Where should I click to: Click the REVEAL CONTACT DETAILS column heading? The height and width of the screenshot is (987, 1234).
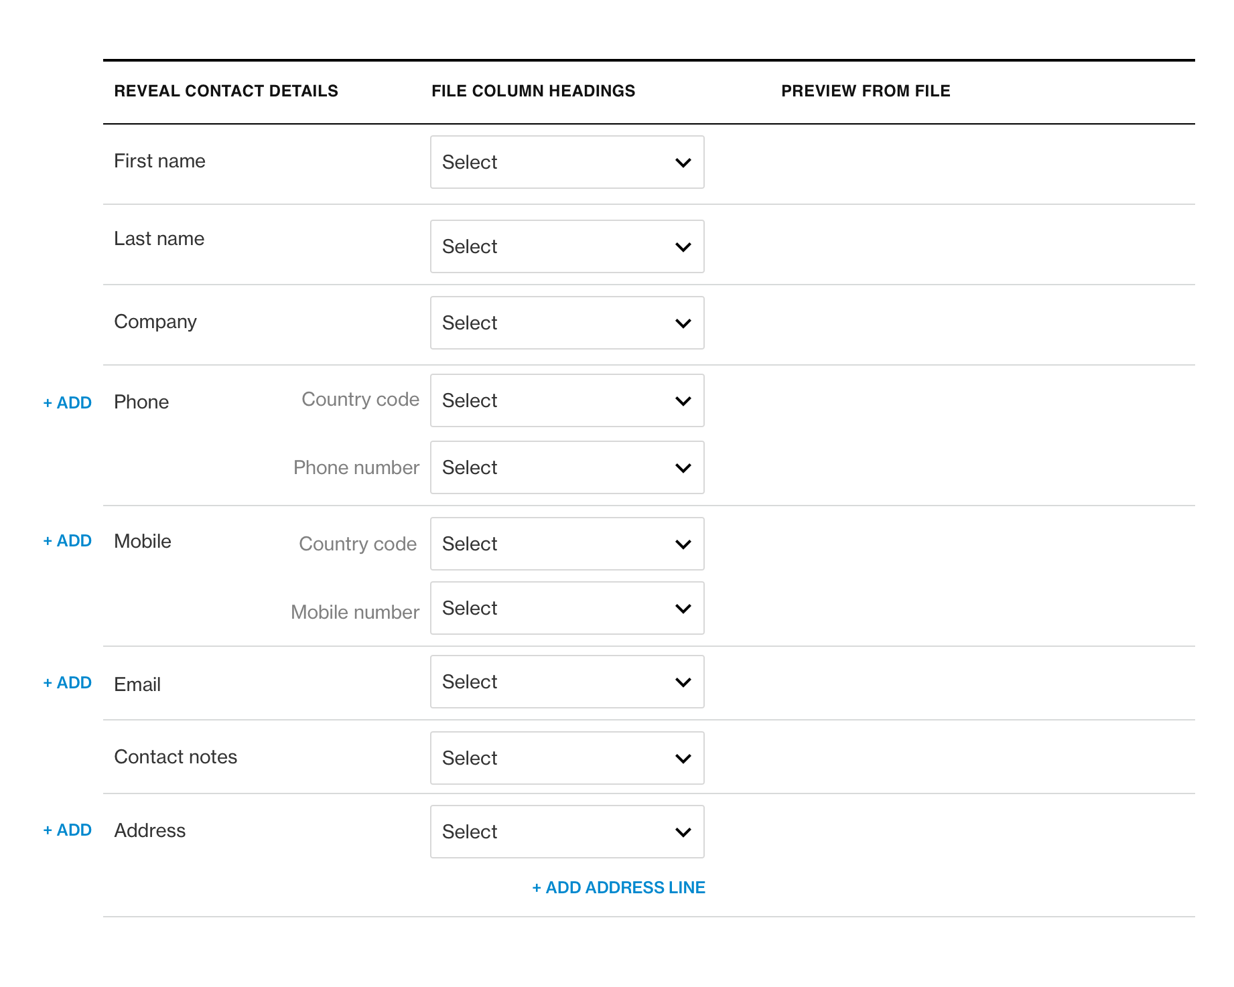(x=226, y=90)
